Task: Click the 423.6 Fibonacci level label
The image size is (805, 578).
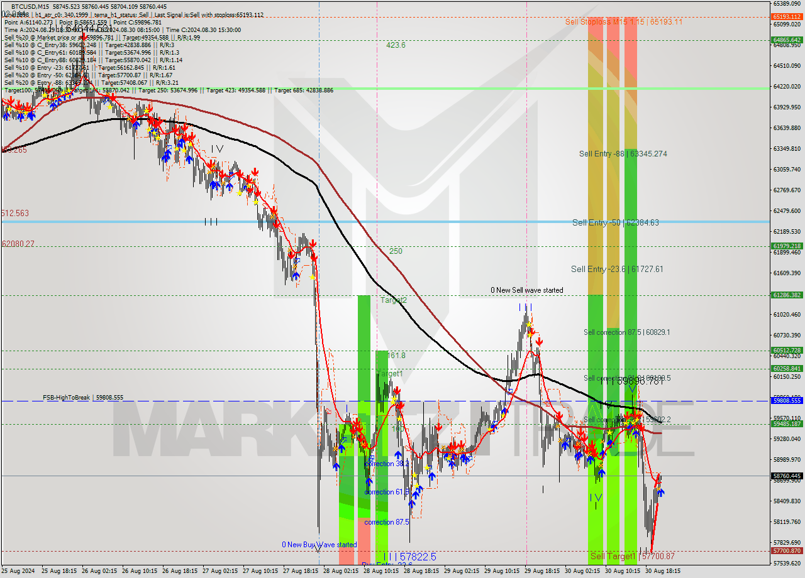Action: pos(396,45)
